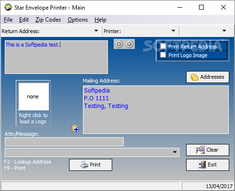Image resolution: width=235 pixels, height=191 pixels.
Task: Expand the Attn/Message combo box dropdown
Action: pyautogui.click(x=175, y=152)
